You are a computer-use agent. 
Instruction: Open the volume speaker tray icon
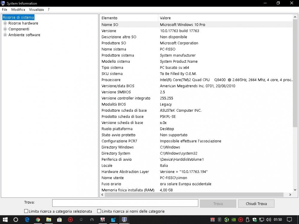tap(269, 220)
